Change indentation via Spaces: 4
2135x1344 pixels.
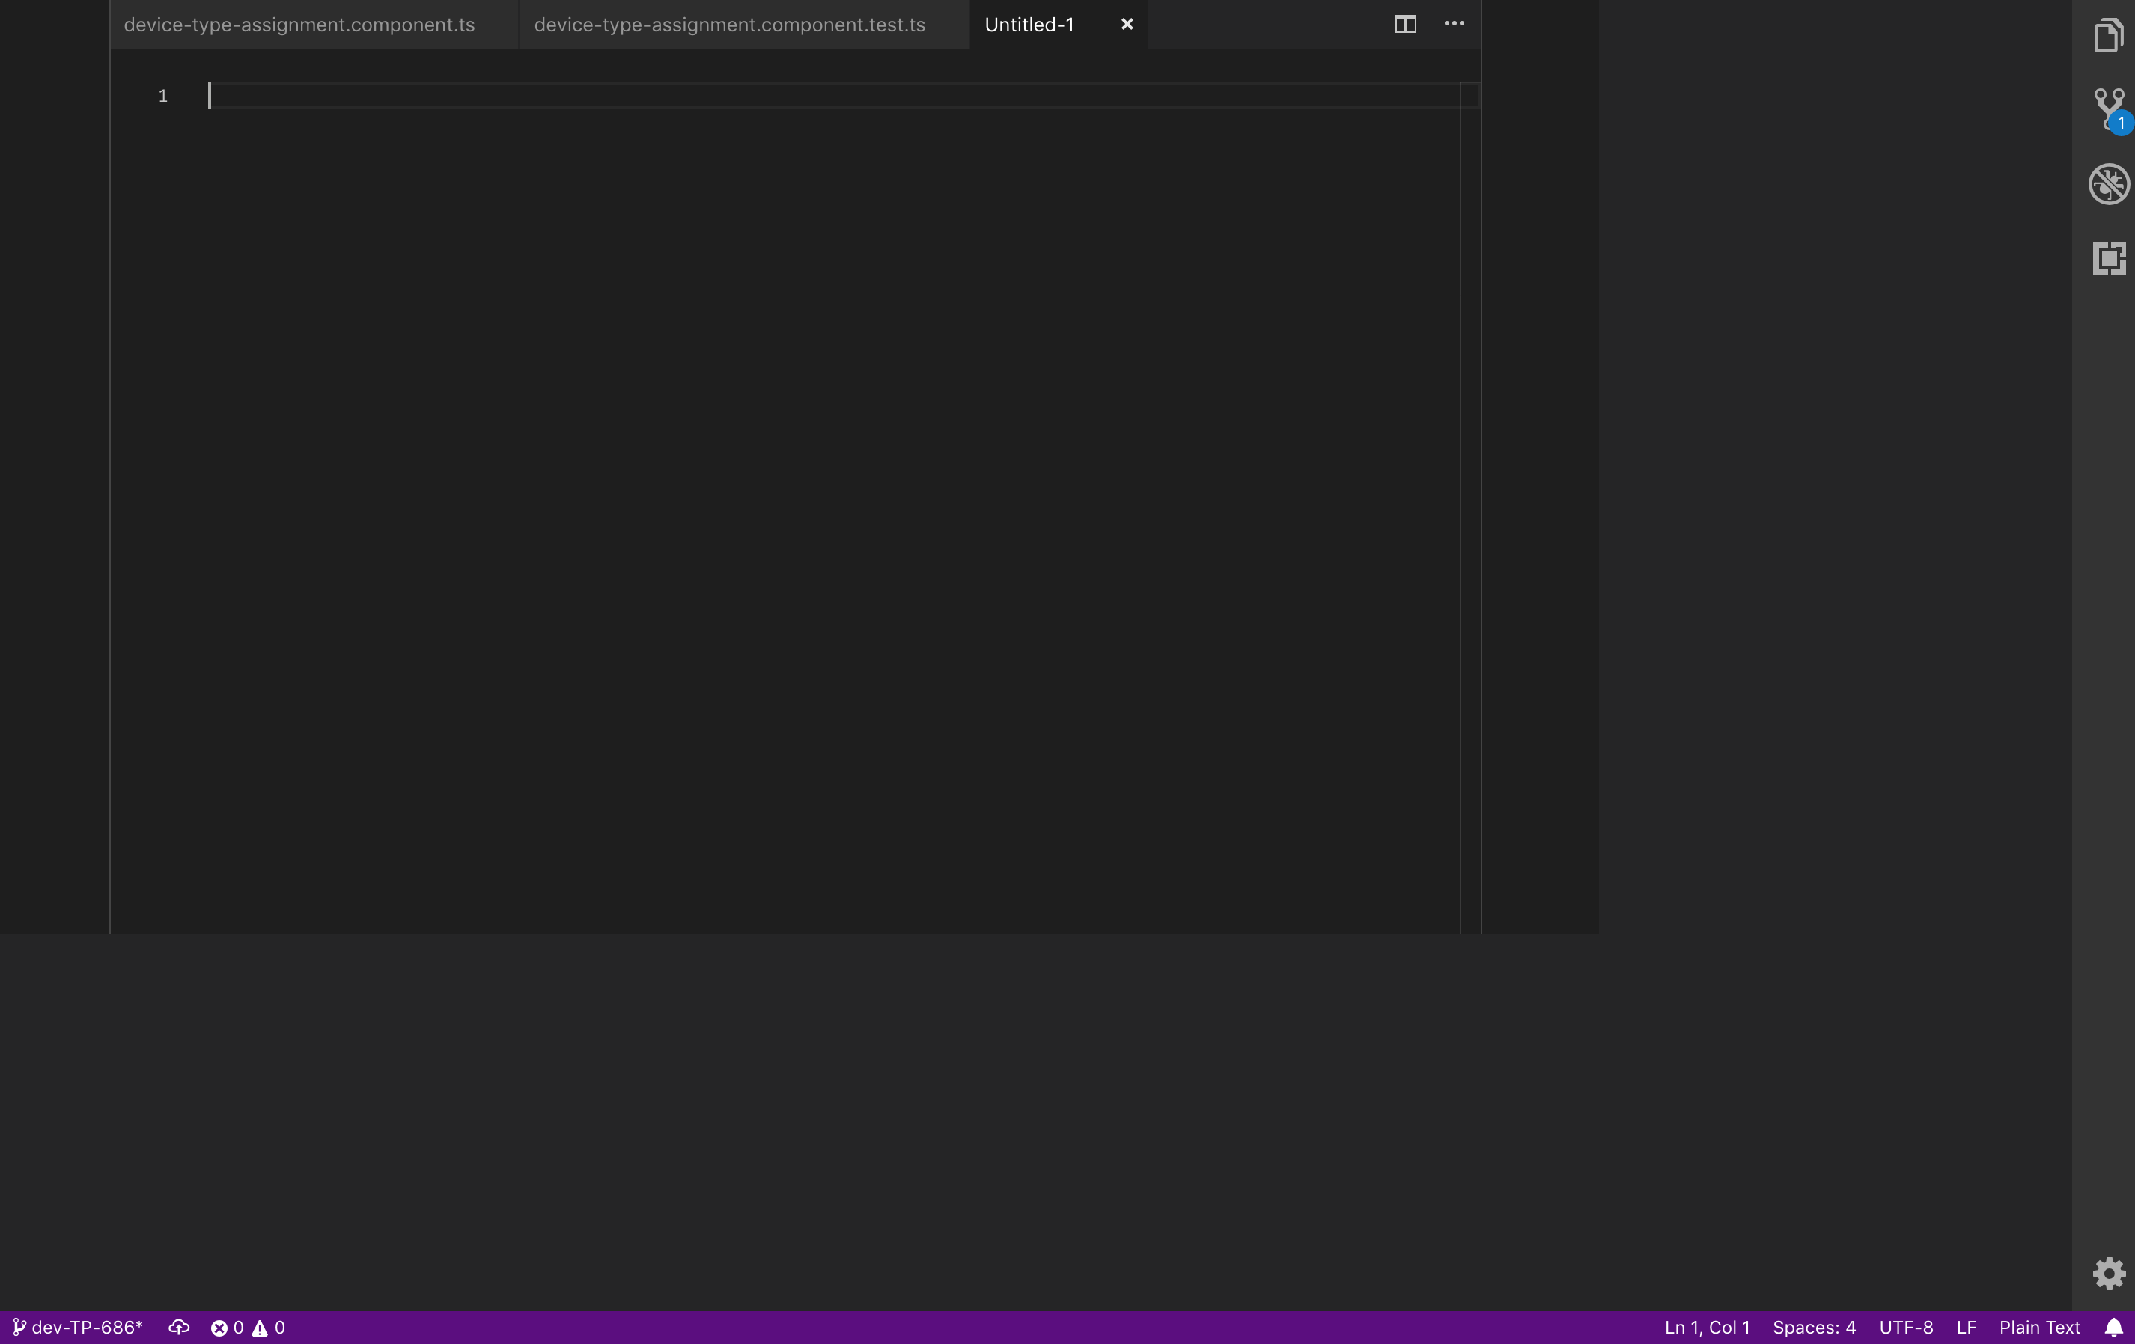click(x=1814, y=1327)
